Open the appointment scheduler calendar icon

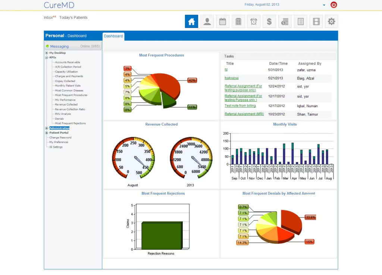pyautogui.click(x=223, y=21)
